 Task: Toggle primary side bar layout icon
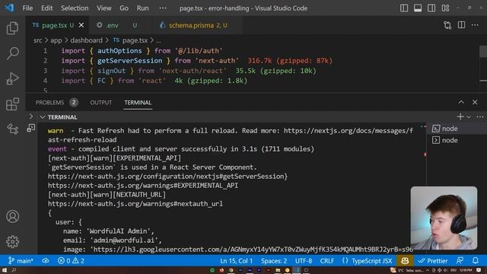(404, 8)
